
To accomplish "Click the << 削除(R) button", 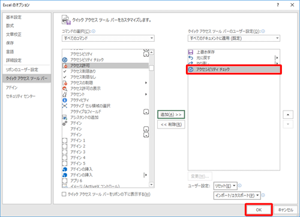I will [x=171, y=124].
